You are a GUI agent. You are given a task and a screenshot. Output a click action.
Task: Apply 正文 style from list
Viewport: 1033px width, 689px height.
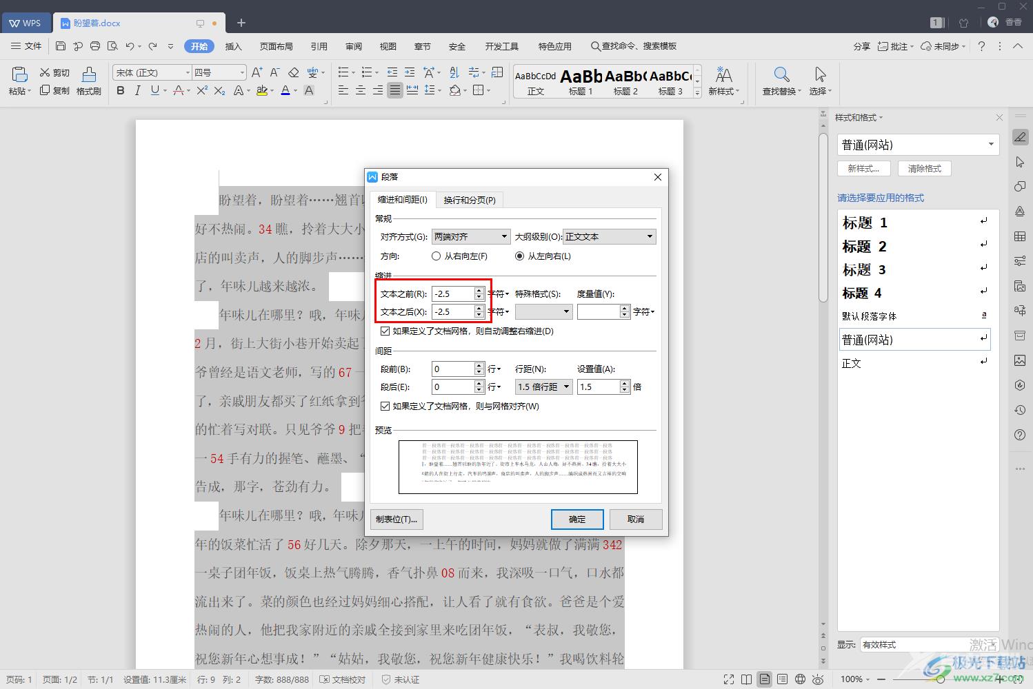click(914, 363)
